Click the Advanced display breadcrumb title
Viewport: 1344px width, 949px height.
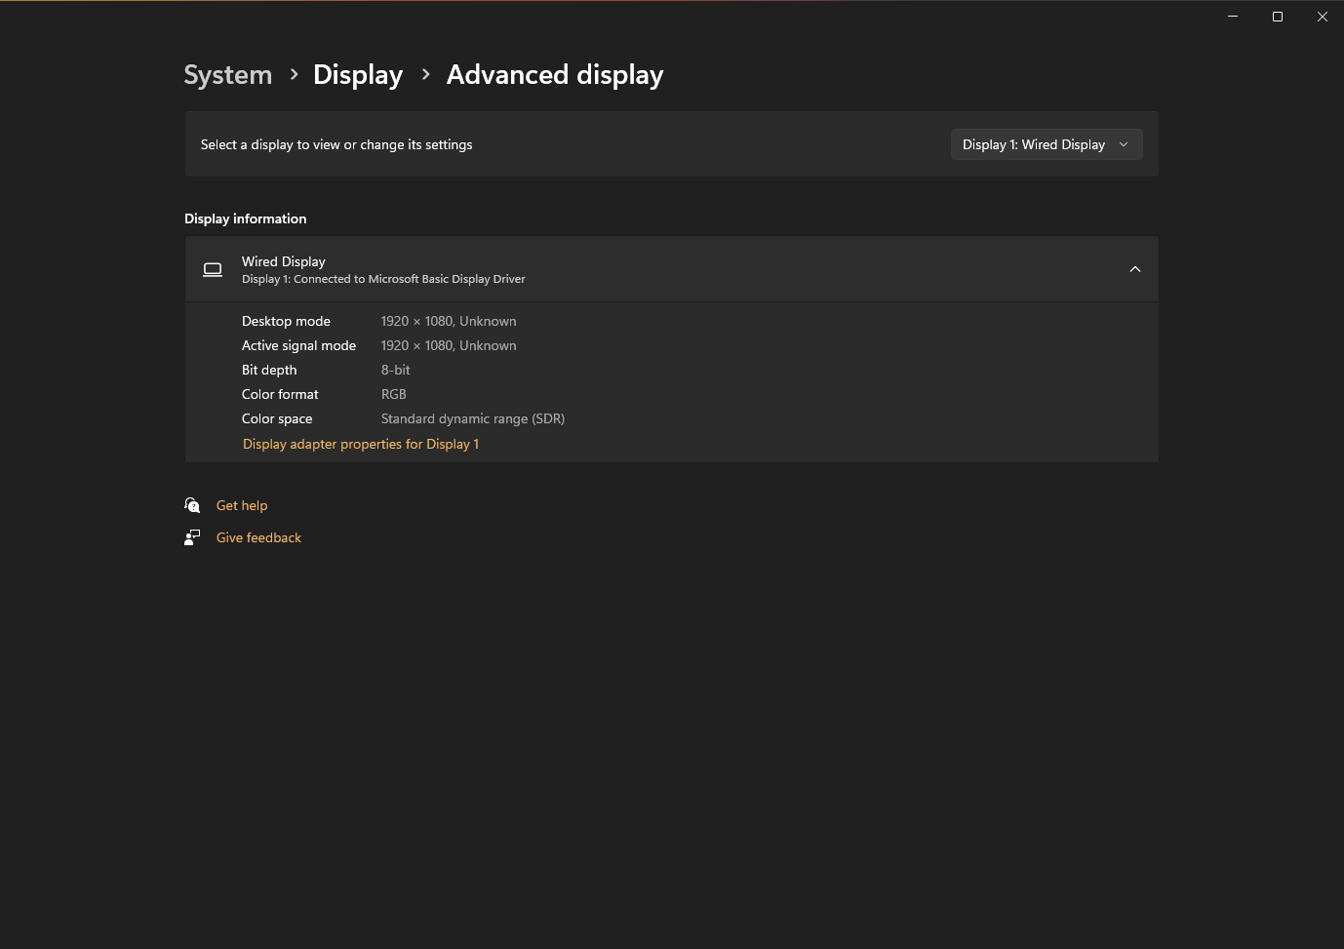tap(554, 74)
